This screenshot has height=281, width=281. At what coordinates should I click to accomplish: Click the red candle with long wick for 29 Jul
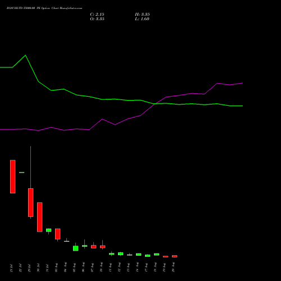pyautogui.click(x=31, y=202)
